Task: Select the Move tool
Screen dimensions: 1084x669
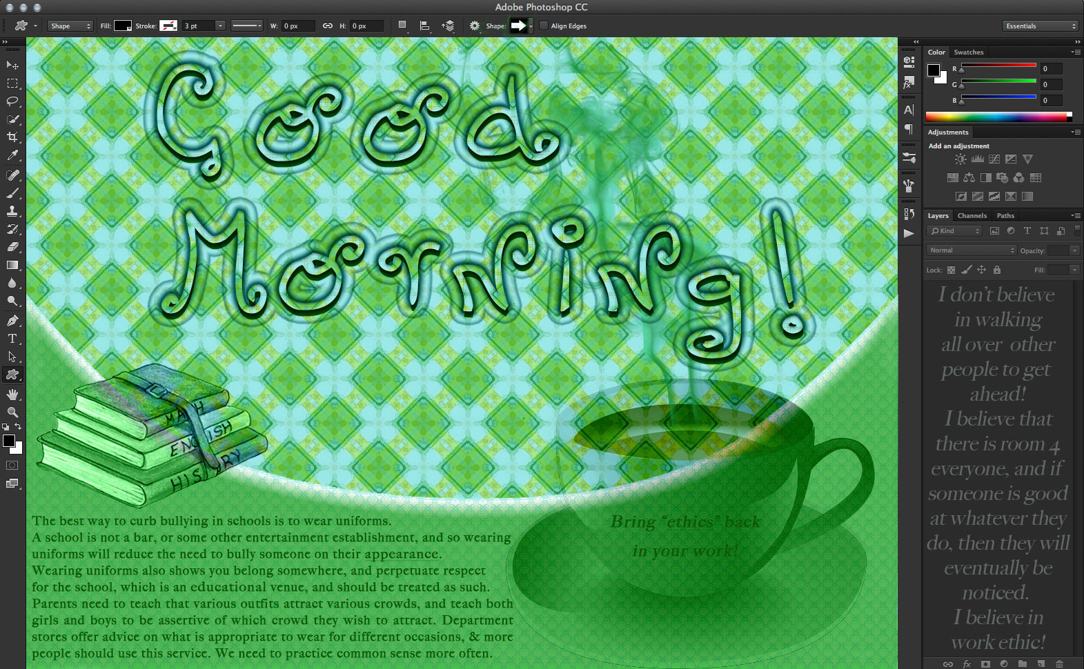Action: pyautogui.click(x=12, y=65)
